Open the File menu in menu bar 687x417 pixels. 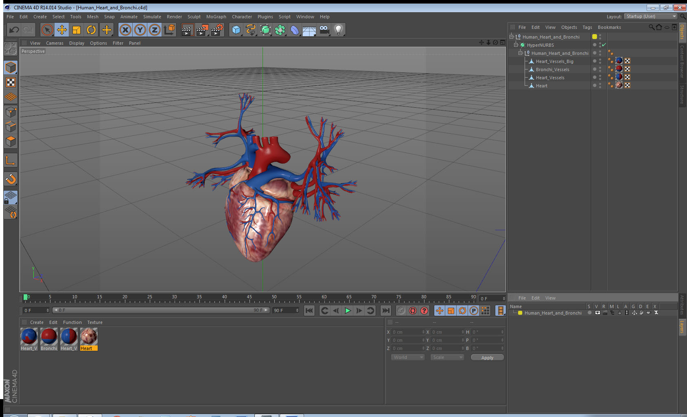[x=10, y=17]
